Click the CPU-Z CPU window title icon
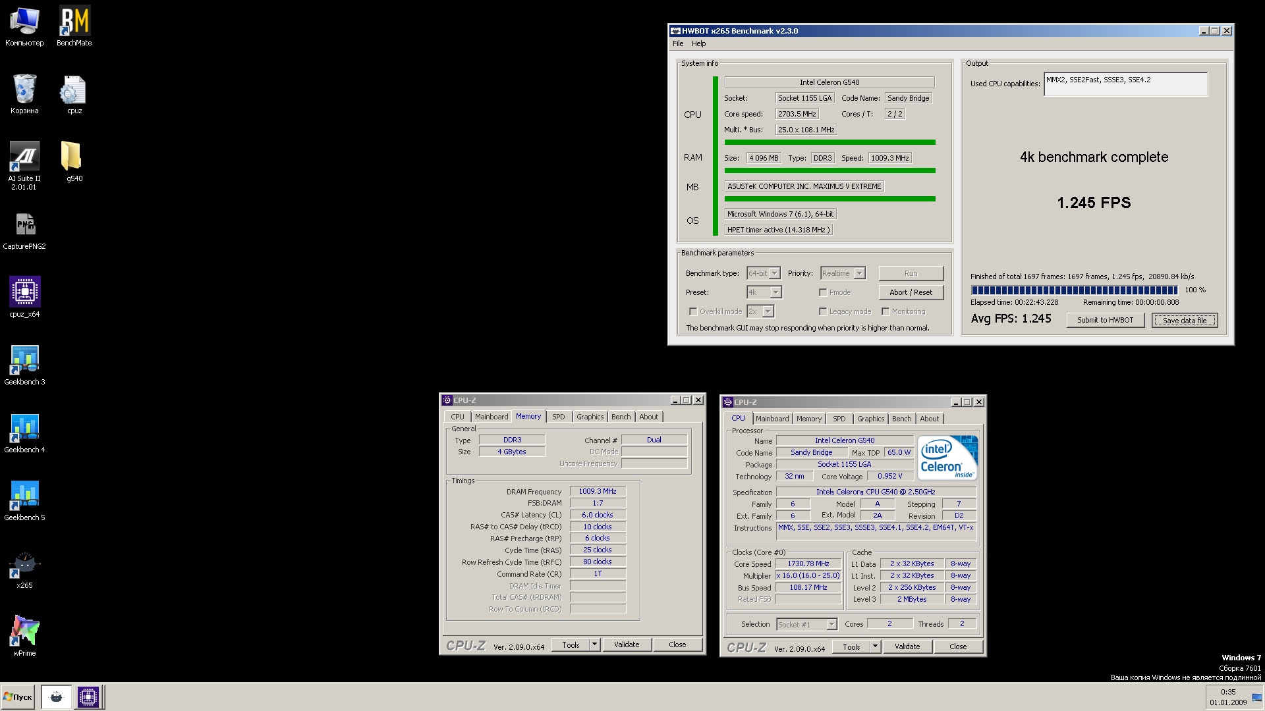This screenshot has width=1265, height=711. (727, 402)
